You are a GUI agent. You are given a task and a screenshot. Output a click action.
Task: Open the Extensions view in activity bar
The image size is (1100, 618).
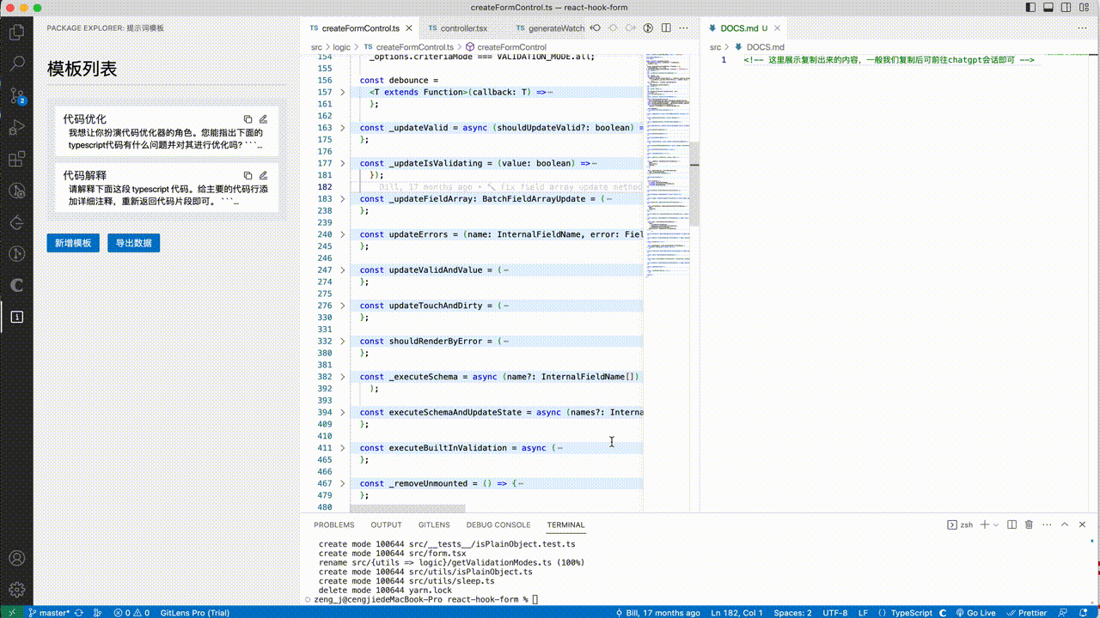(16, 159)
